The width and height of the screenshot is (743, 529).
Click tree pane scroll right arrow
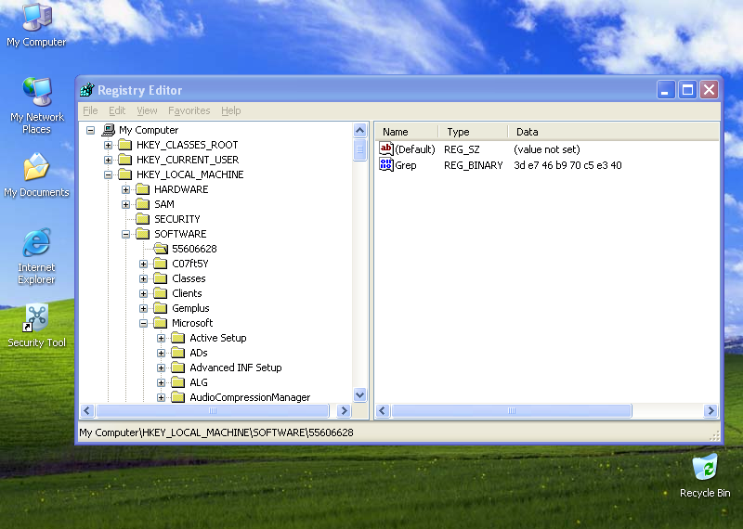click(x=344, y=410)
